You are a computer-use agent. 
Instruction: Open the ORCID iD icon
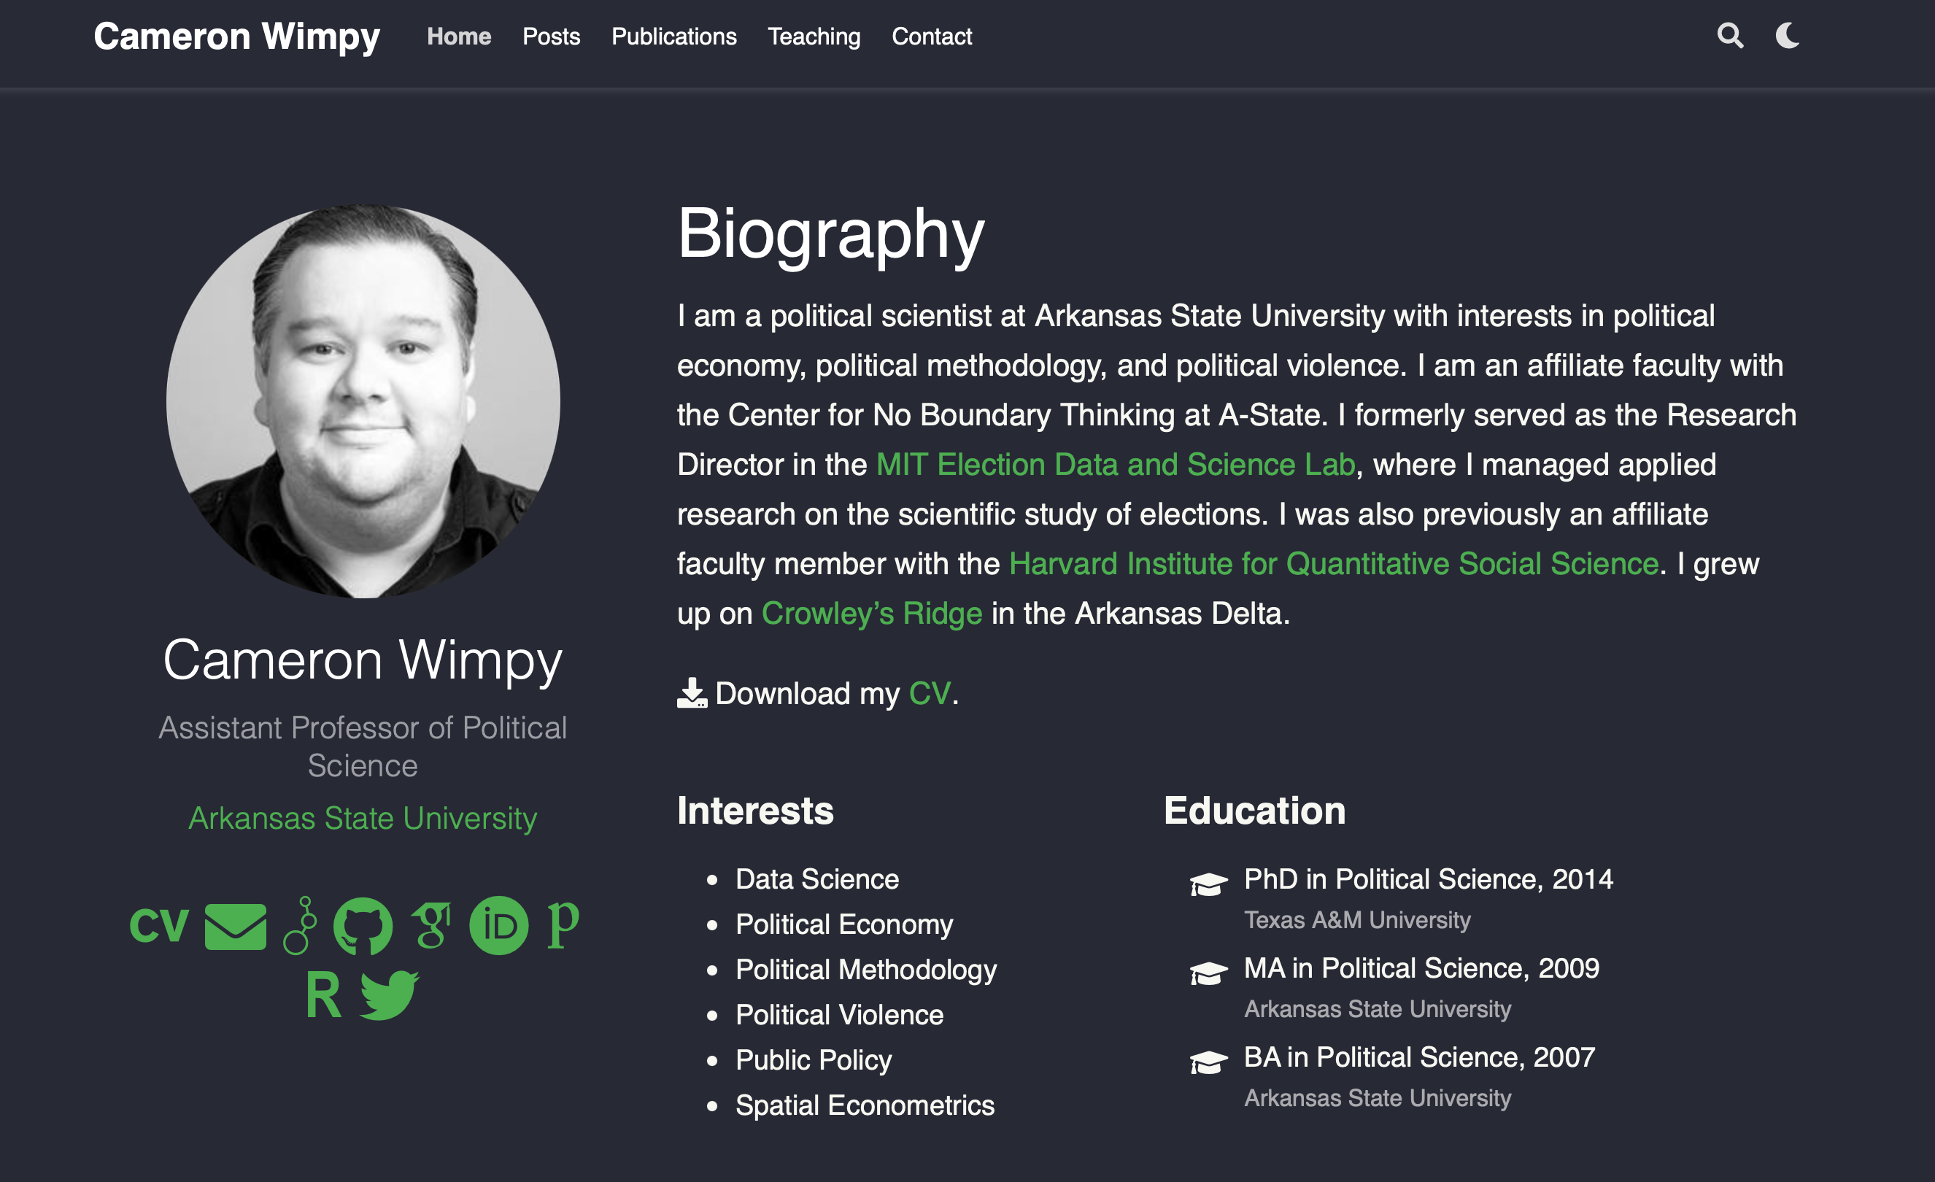[x=498, y=926]
